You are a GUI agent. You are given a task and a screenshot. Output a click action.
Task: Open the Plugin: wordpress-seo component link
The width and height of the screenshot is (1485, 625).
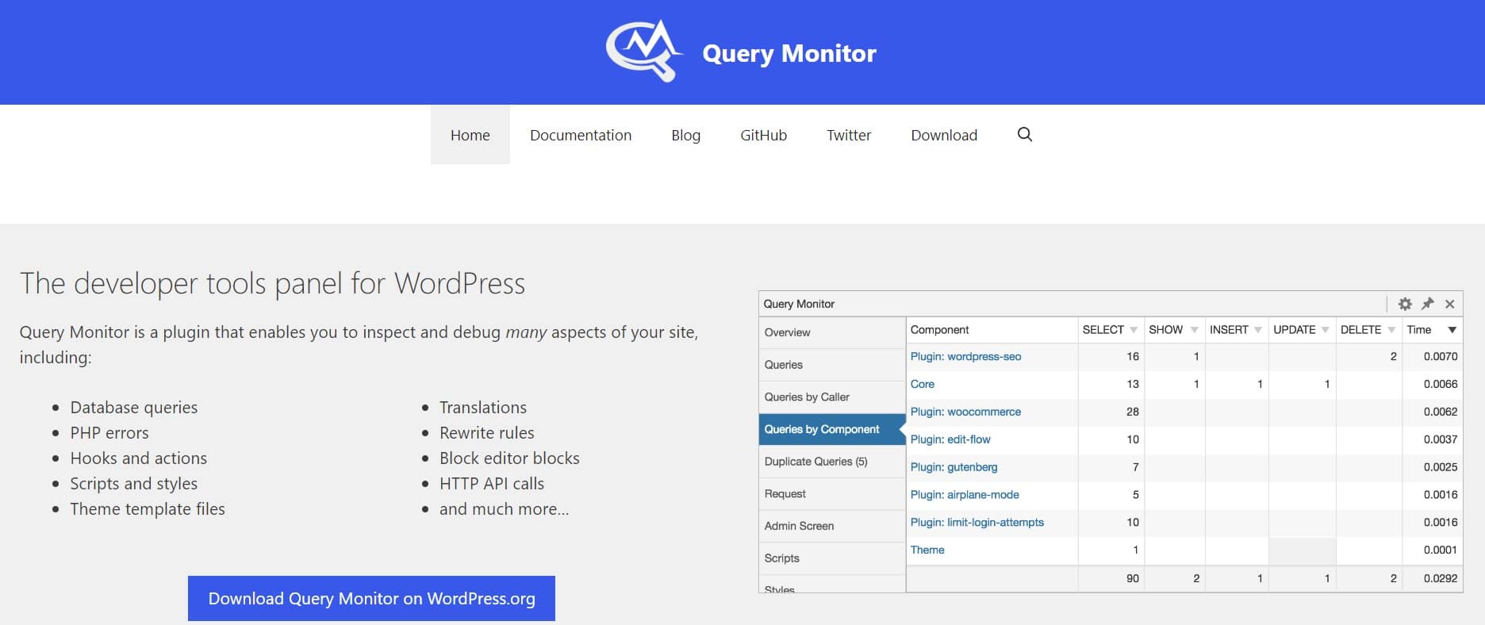pyautogui.click(x=965, y=357)
